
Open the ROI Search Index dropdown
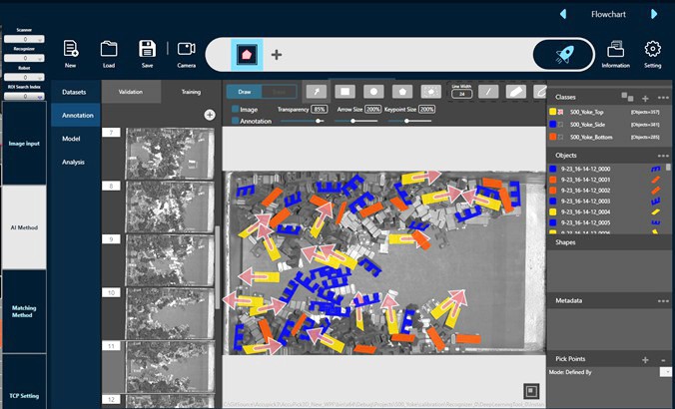25,96
